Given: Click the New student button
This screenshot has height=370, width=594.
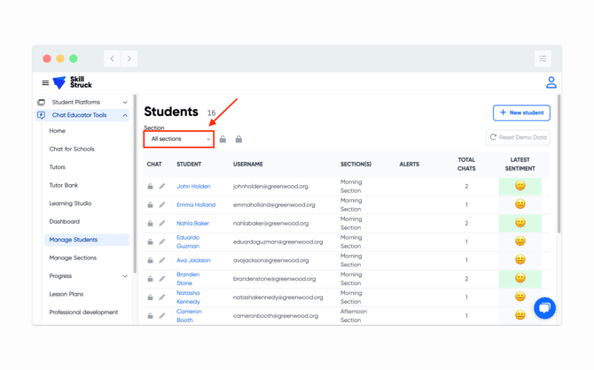Looking at the screenshot, I should pyautogui.click(x=521, y=112).
